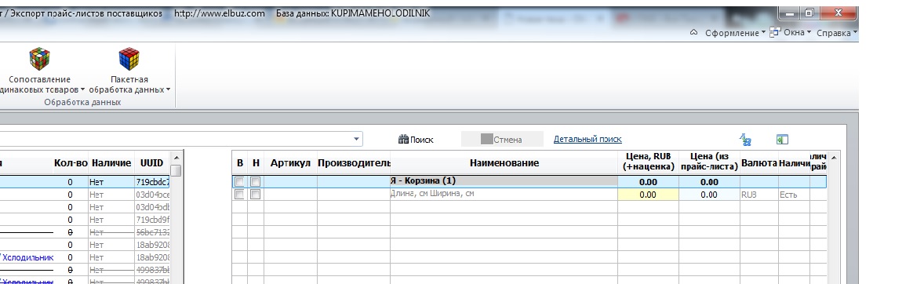Expand Сопоставление одинаковых товаров dropdown arrow
Viewport: 924px width, 284px height.
(x=83, y=90)
